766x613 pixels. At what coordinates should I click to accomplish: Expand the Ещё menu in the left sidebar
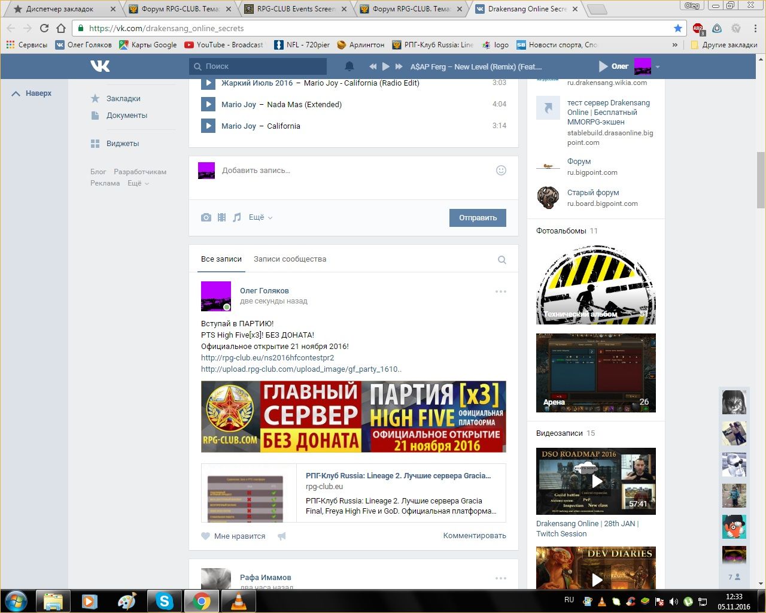pyautogui.click(x=138, y=183)
